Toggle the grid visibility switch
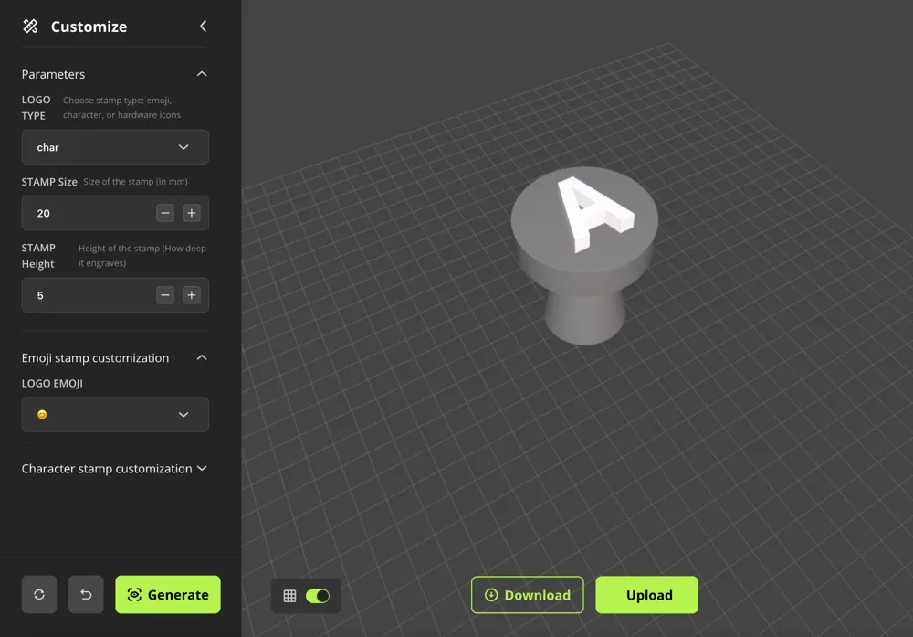Screen dimensions: 913x637 coord(318,596)
